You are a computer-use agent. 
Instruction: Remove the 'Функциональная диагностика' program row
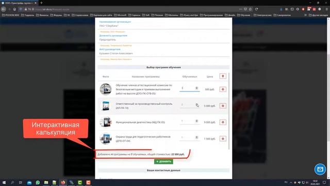tap(223, 122)
